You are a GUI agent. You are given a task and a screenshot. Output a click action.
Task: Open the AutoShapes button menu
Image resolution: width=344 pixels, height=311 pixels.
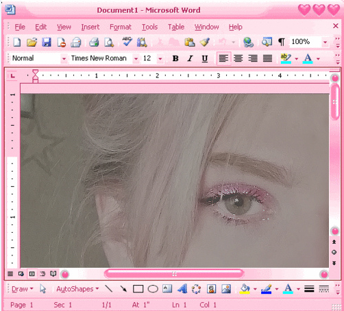77,289
